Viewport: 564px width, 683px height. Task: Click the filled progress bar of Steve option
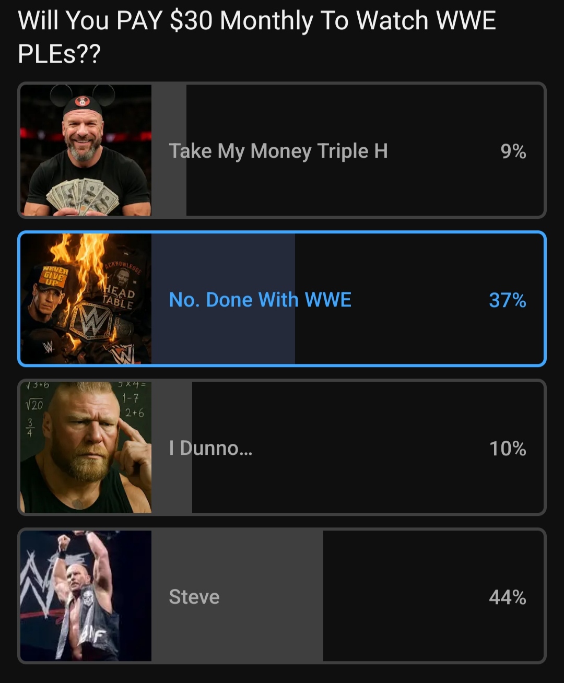coord(238,596)
